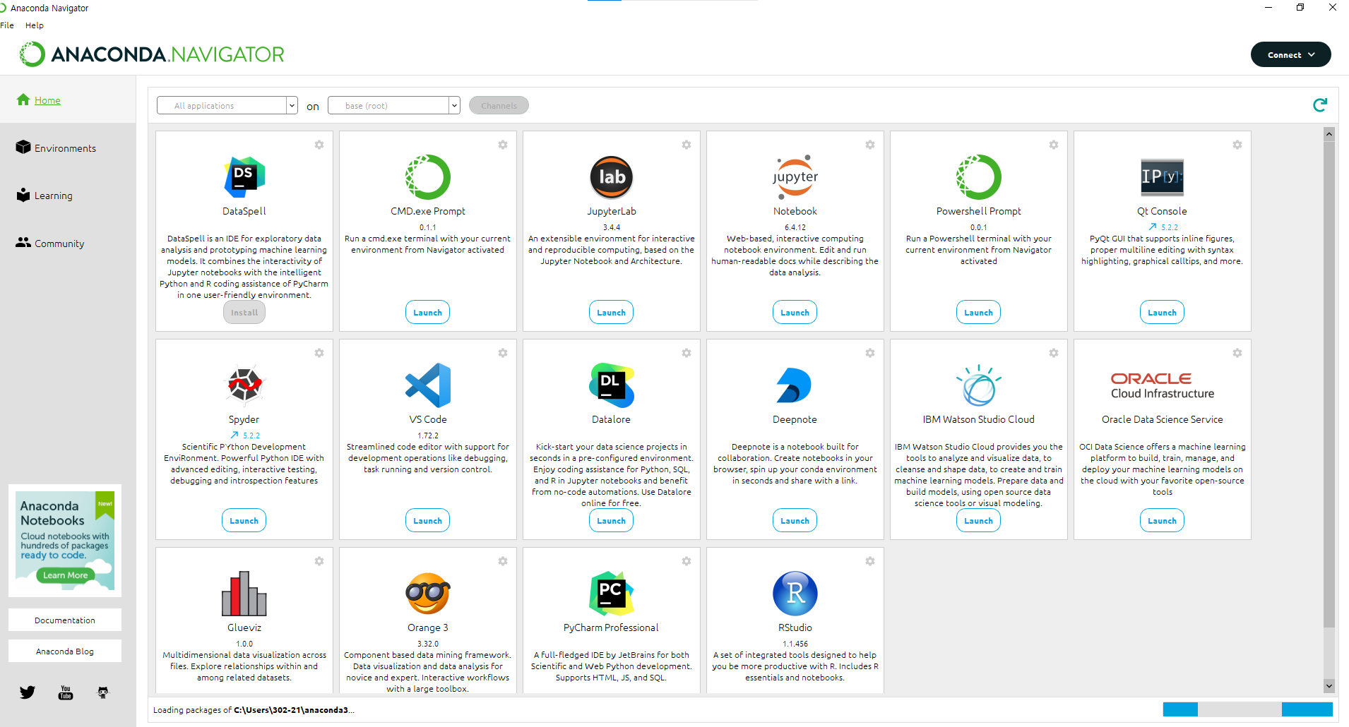1349x727 pixels.
Task: Open gear options on Spyder tile
Action: point(319,353)
